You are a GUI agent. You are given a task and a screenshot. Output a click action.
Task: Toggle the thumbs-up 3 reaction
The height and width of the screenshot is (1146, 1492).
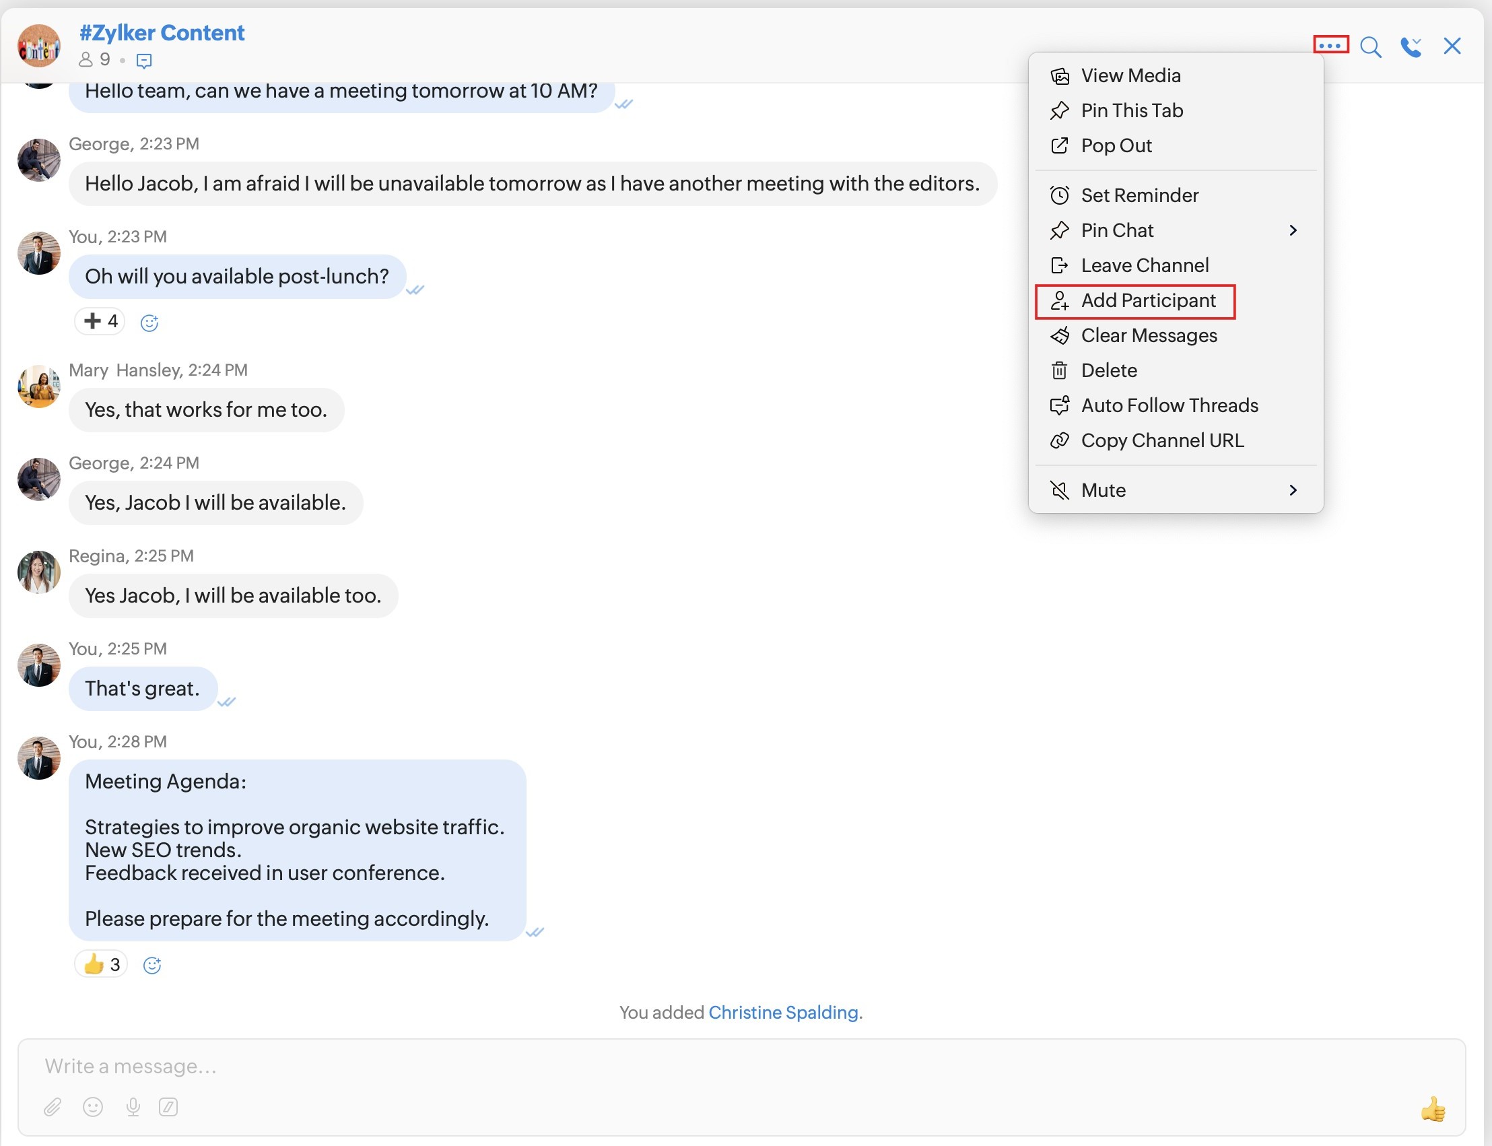[x=101, y=964]
